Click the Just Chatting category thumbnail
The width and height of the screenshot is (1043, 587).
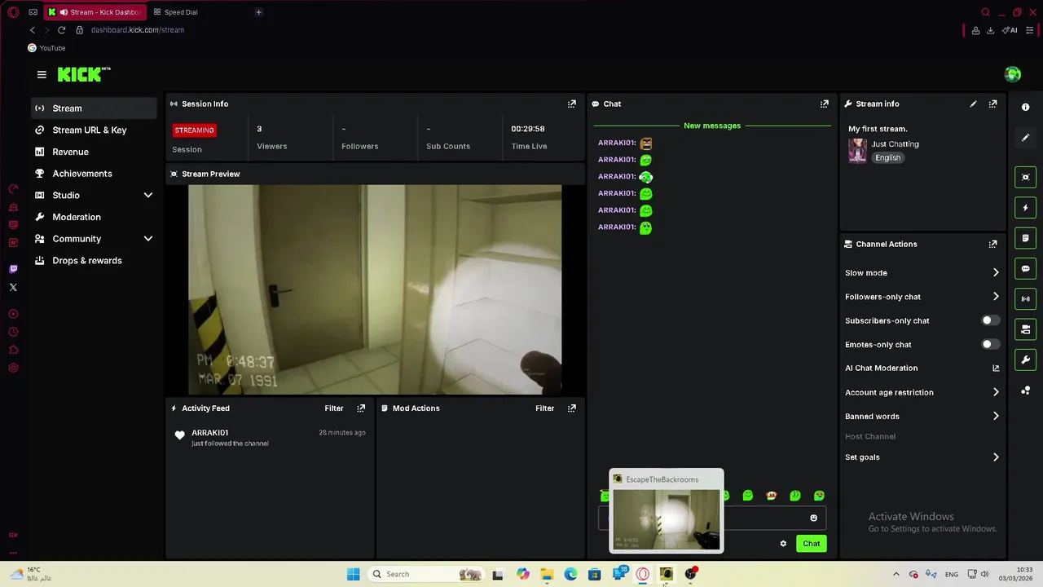(x=857, y=151)
